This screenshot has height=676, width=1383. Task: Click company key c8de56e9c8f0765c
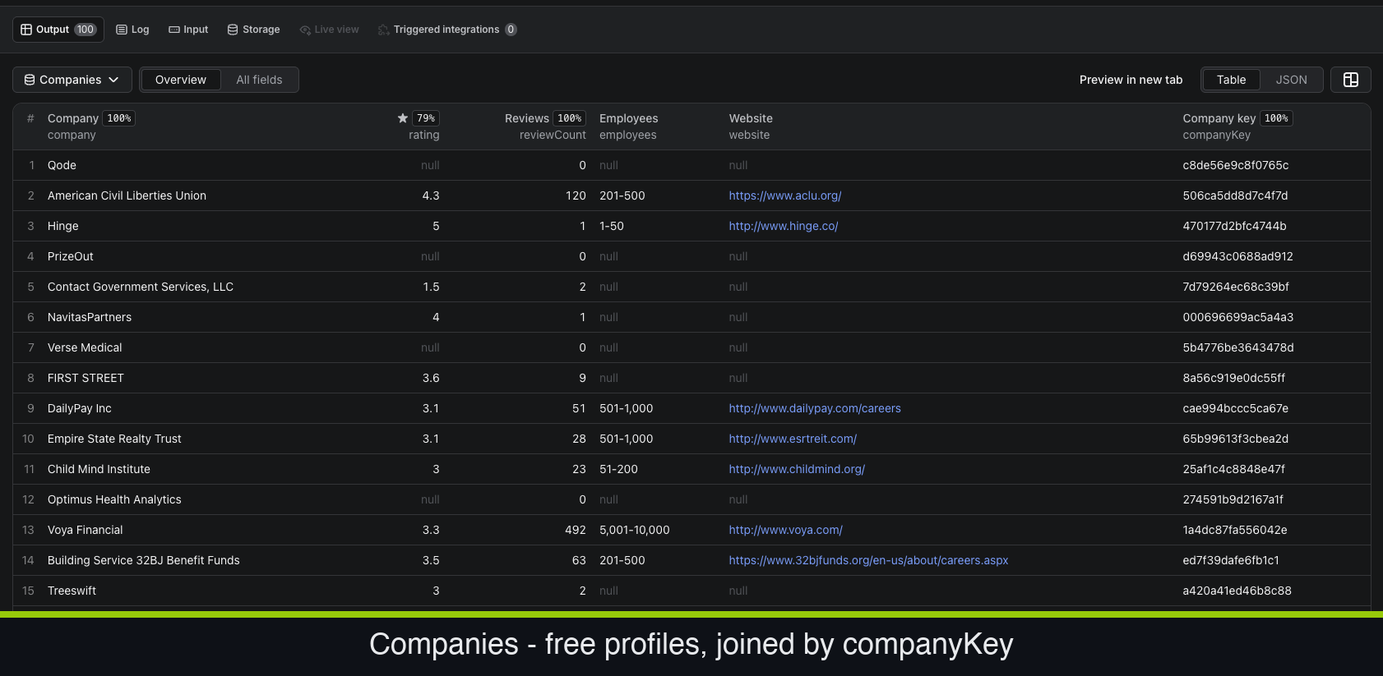[x=1236, y=165]
